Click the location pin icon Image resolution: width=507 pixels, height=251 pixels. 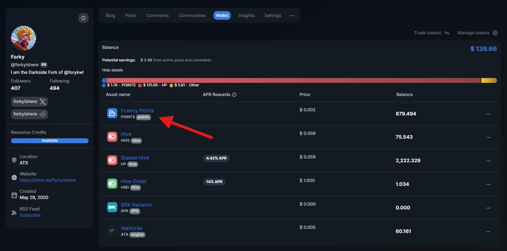coord(14,160)
